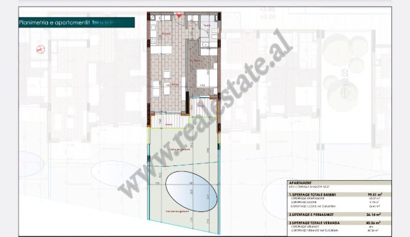This screenshot has width=410, height=237.
Task: Click the '+3.40' elevation label
Action: pos(267,10)
